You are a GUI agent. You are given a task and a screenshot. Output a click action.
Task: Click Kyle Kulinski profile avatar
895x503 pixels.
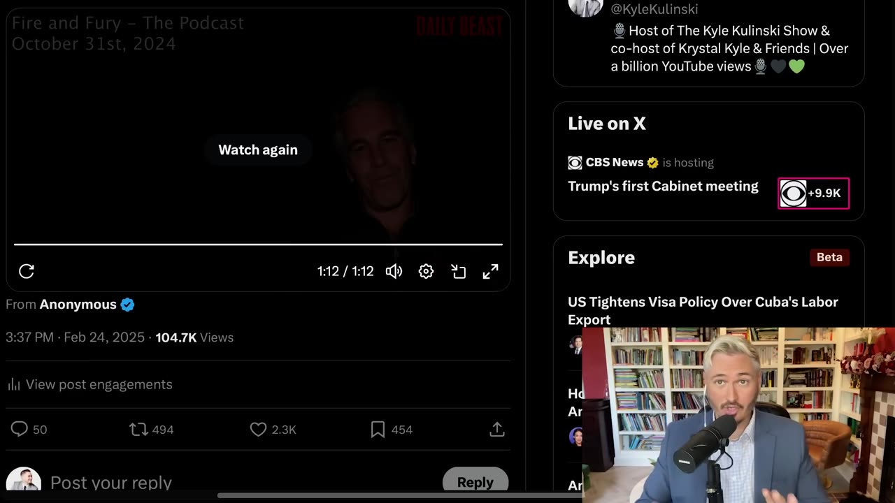[x=586, y=7]
